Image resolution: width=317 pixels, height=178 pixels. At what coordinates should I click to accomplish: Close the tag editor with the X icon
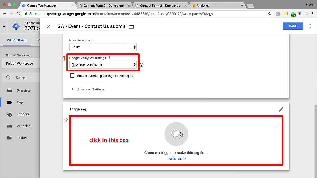coord(48,26)
